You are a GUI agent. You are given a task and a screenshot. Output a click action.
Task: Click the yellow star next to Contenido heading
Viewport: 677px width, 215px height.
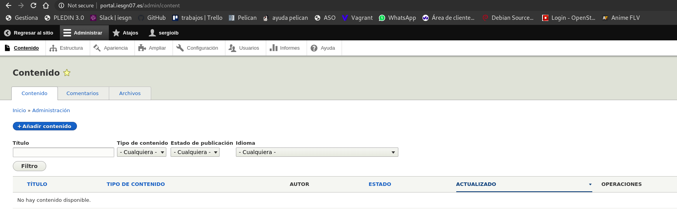point(67,73)
